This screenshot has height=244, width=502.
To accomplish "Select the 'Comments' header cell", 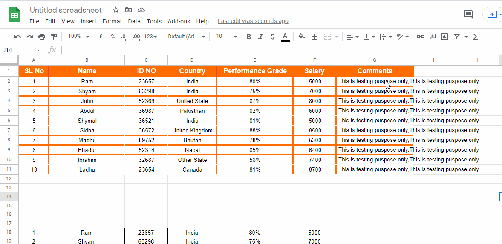I will pyautogui.click(x=375, y=71).
